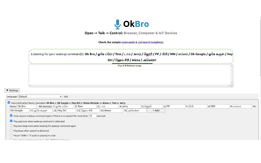The width and height of the screenshot is (261, 163).
Task: Click pet name field 15 with Tamil text
Action: point(137,110)
